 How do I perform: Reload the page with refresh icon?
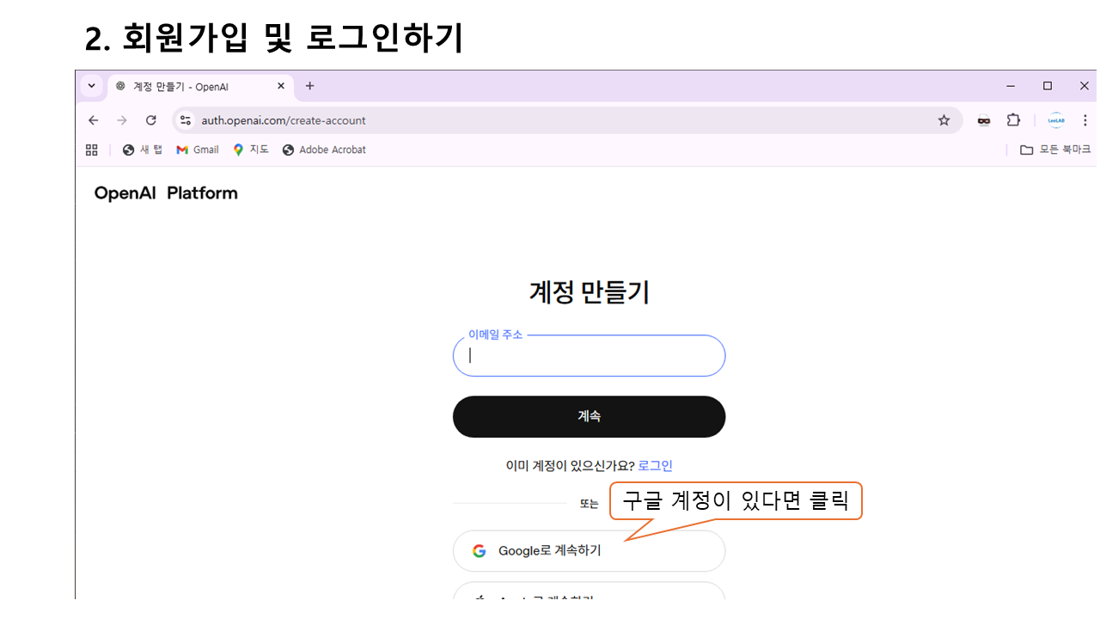(x=151, y=120)
